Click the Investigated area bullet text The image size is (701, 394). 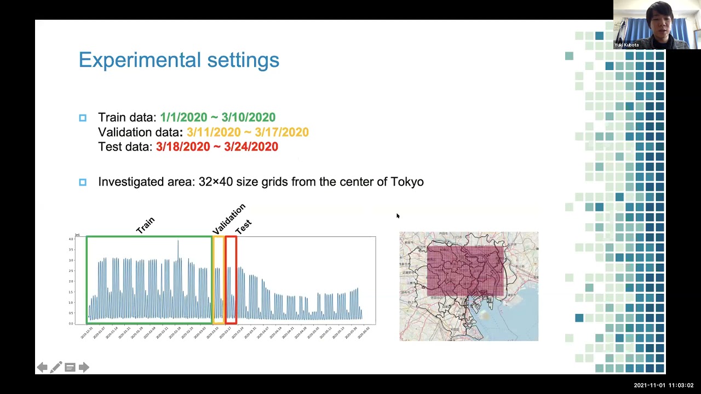[x=261, y=182]
